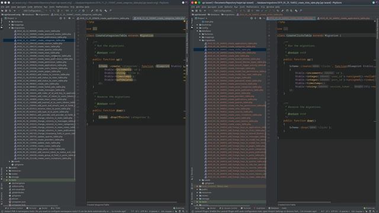Image resolution: width=379 pixels, height=213 pixels.
Task: Click Open folder icon in right window toolbar
Action: [x=192, y=11]
